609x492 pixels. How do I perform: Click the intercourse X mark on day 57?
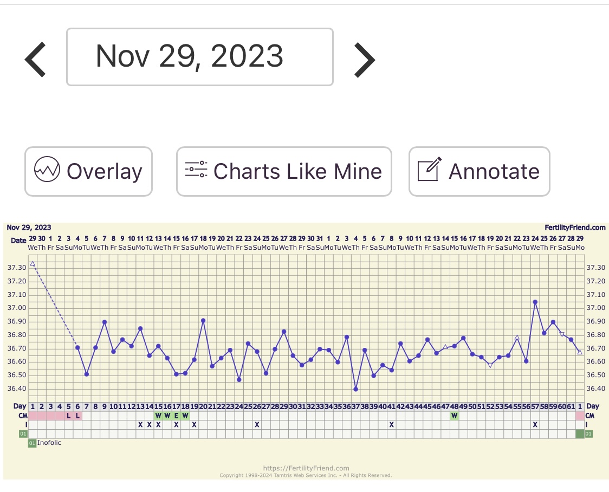click(x=535, y=425)
